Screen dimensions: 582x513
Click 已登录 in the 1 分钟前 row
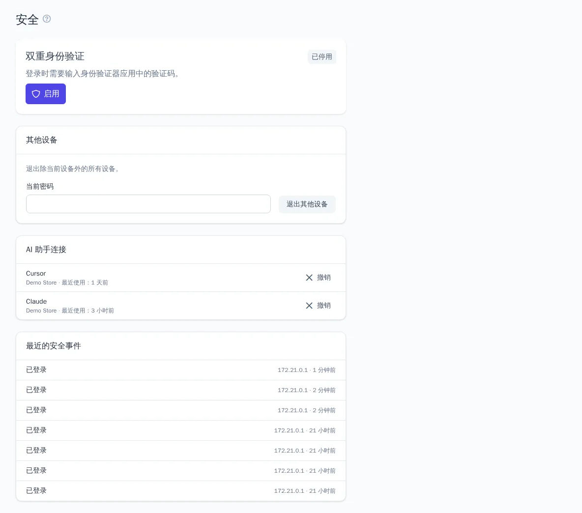(x=36, y=370)
